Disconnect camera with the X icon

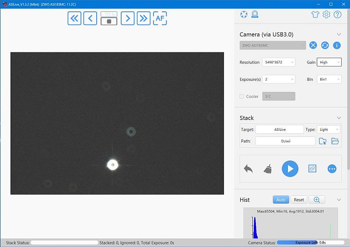click(x=313, y=45)
